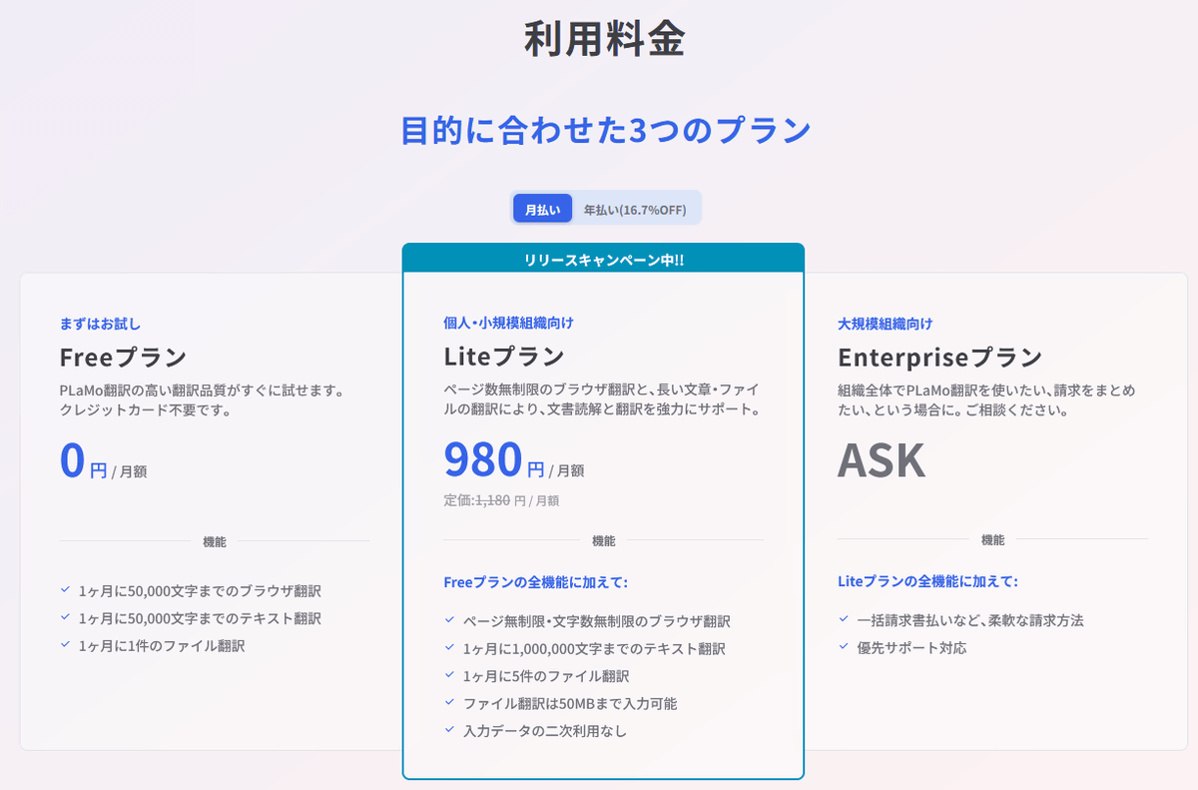
Task: Click the 980円 Lite plan price
Action: point(495,460)
